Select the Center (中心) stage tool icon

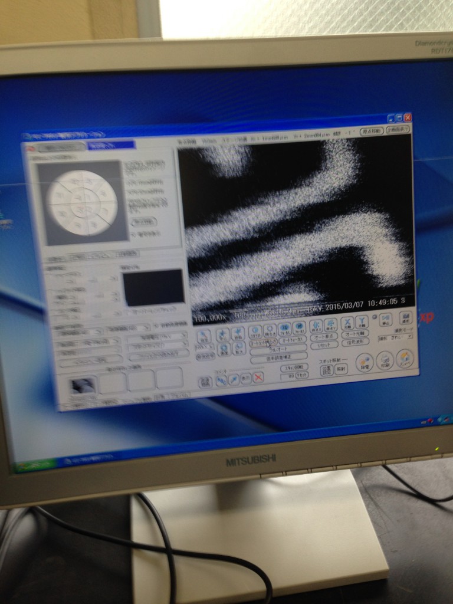tap(223, 334)
